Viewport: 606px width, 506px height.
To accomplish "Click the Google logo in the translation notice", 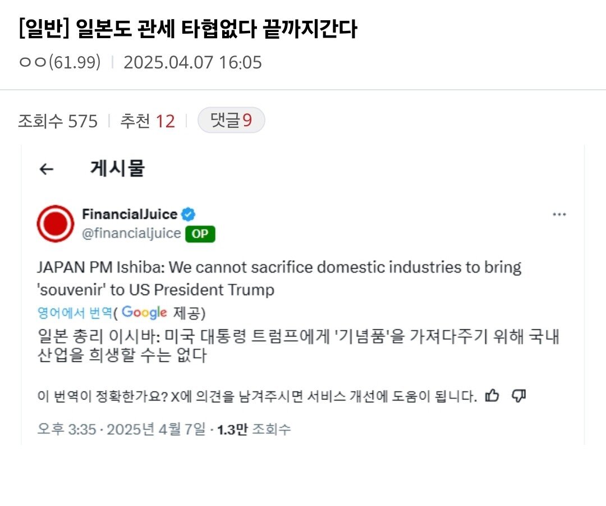I will coord(144,312).
